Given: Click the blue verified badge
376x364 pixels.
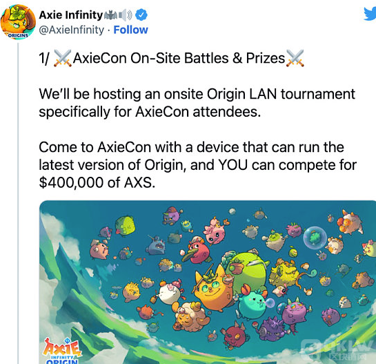Looking at the screenshot, I should tap(141, 15).
